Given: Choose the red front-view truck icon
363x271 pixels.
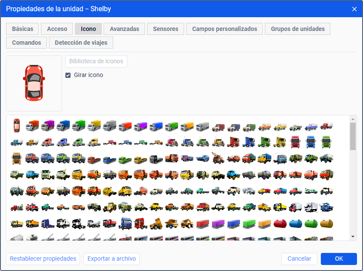Looking at the screenshot, I should 295,142.
